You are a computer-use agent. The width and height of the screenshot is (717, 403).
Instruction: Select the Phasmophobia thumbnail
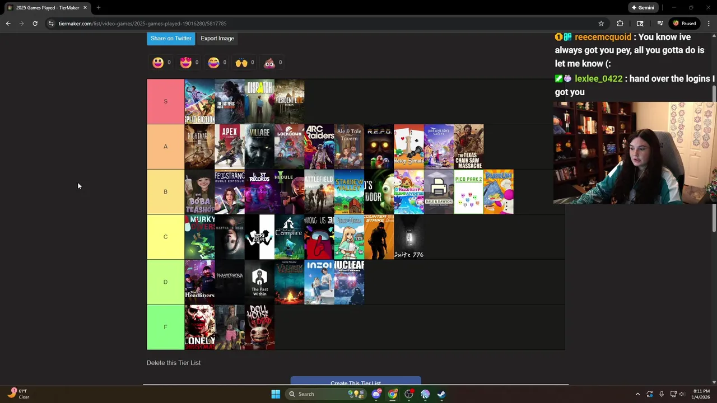point(230,282)
